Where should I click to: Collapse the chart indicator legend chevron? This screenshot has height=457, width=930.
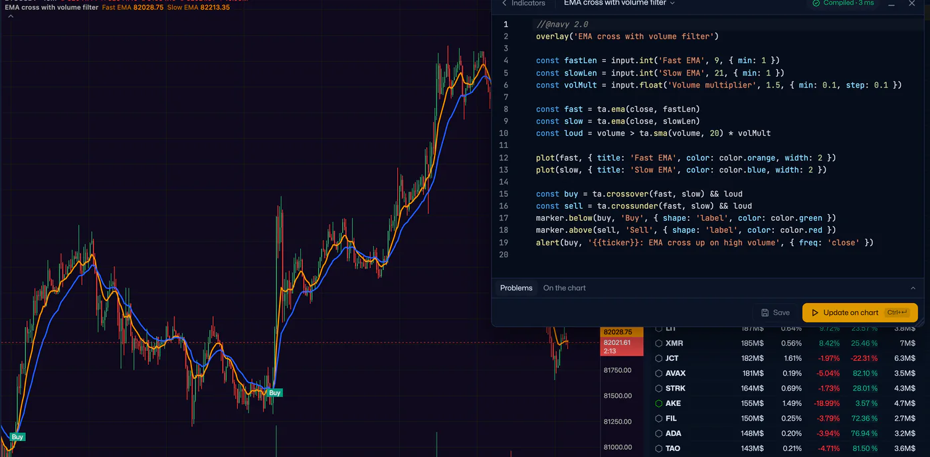pyautogui.click(x=11, y=17)
